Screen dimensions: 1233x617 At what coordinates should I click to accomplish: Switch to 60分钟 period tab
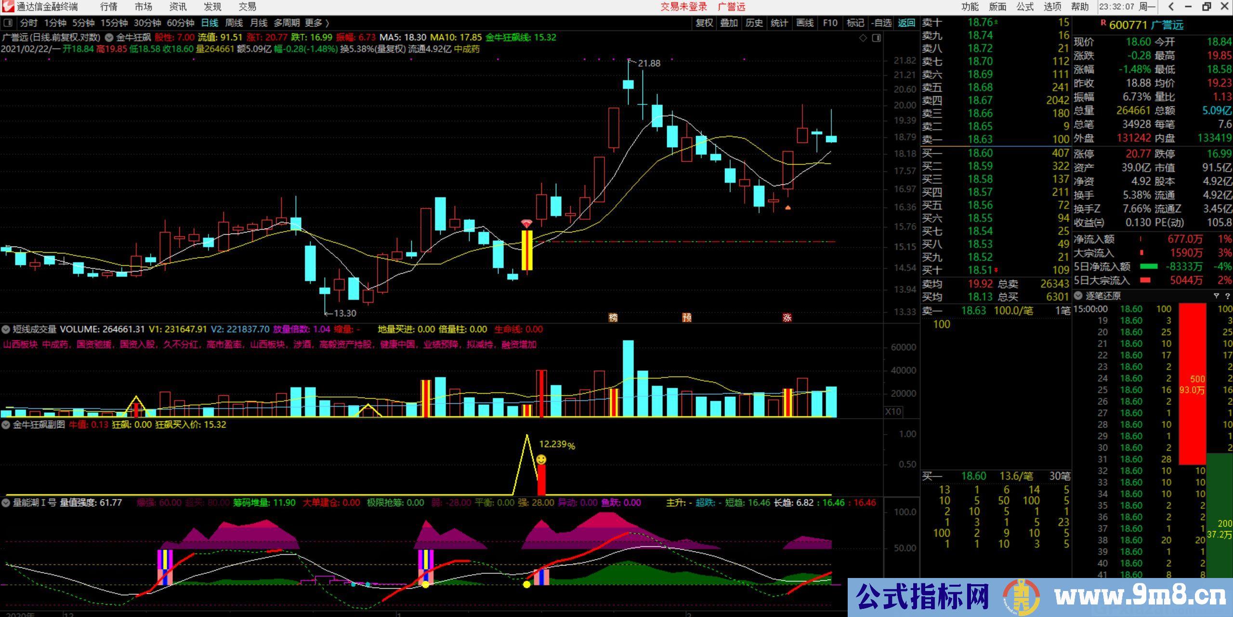pos(180,23)
